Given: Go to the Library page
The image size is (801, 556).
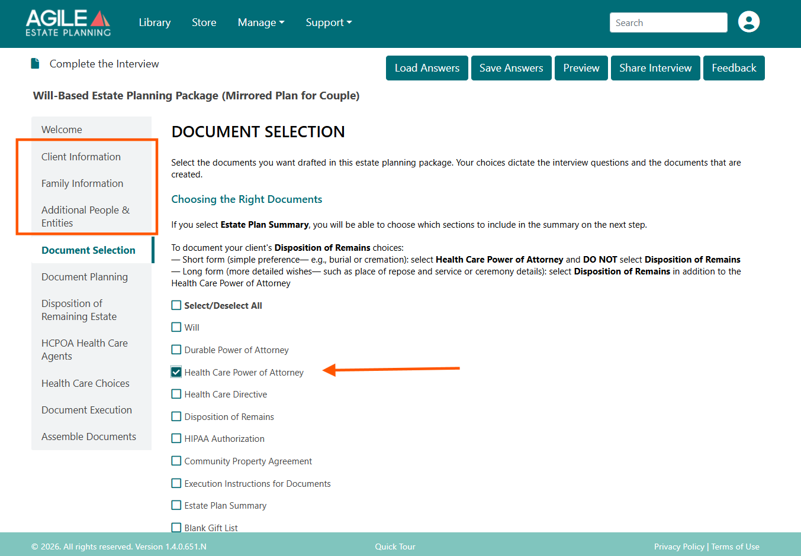Looking at the screenshot, I should pyautogui.click(x=155, y=22).
